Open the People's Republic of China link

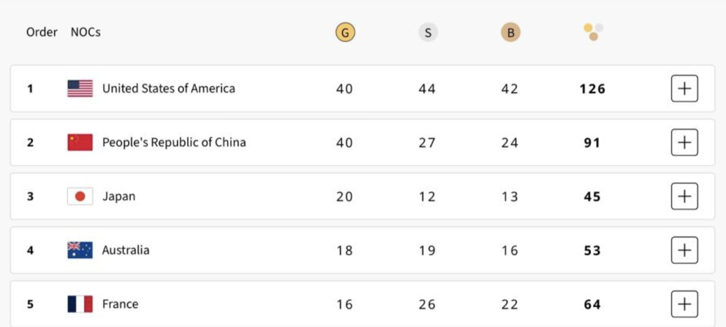pos(174,142)
